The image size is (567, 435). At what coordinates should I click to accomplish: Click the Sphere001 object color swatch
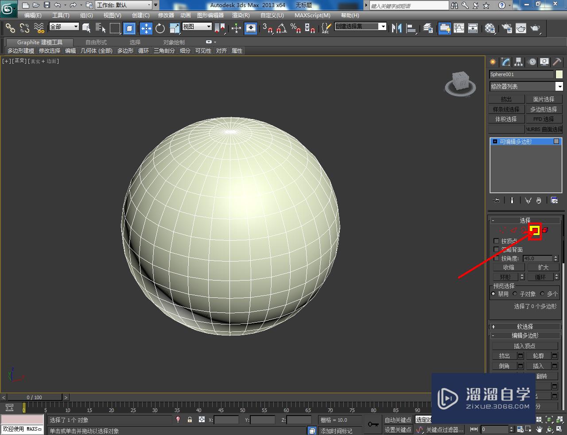tap(559, 74)
